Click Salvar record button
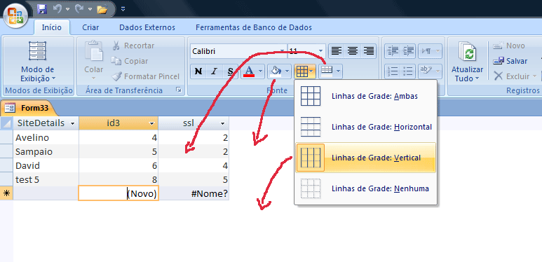The height and width of the screenshot is (262, 542). (x=510, y=61)
